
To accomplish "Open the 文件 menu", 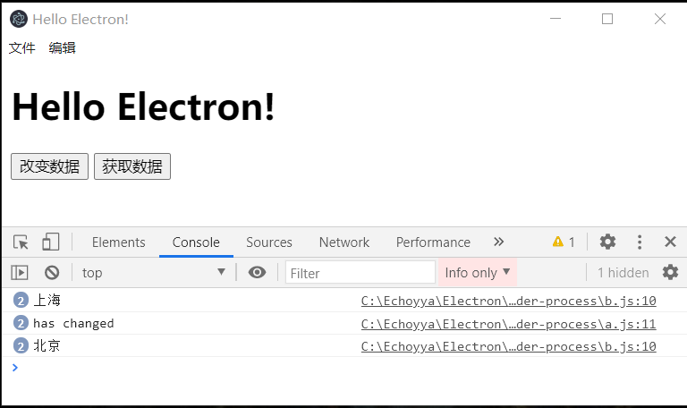I will point(22,48).
